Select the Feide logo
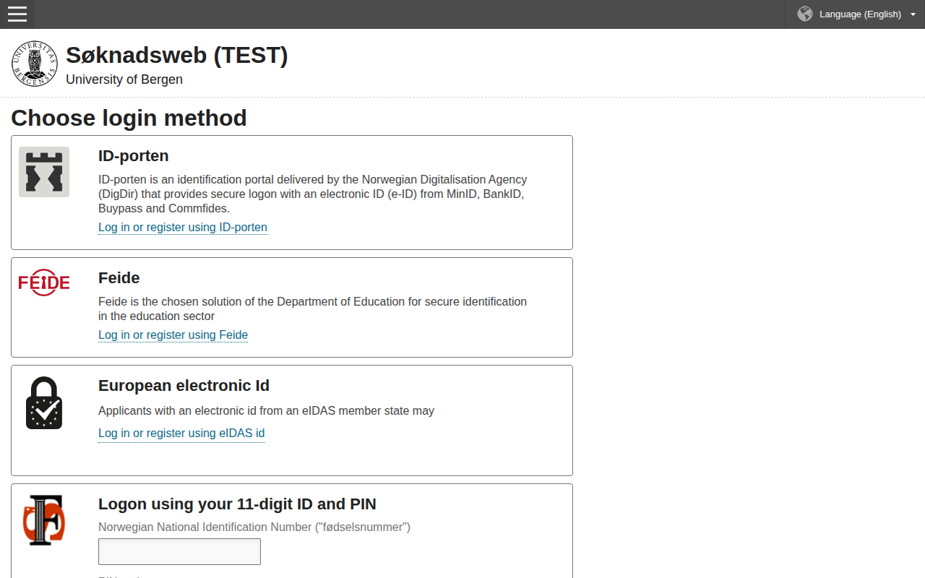Viewport: 925px width, 578px height. [x=43, y=282]
